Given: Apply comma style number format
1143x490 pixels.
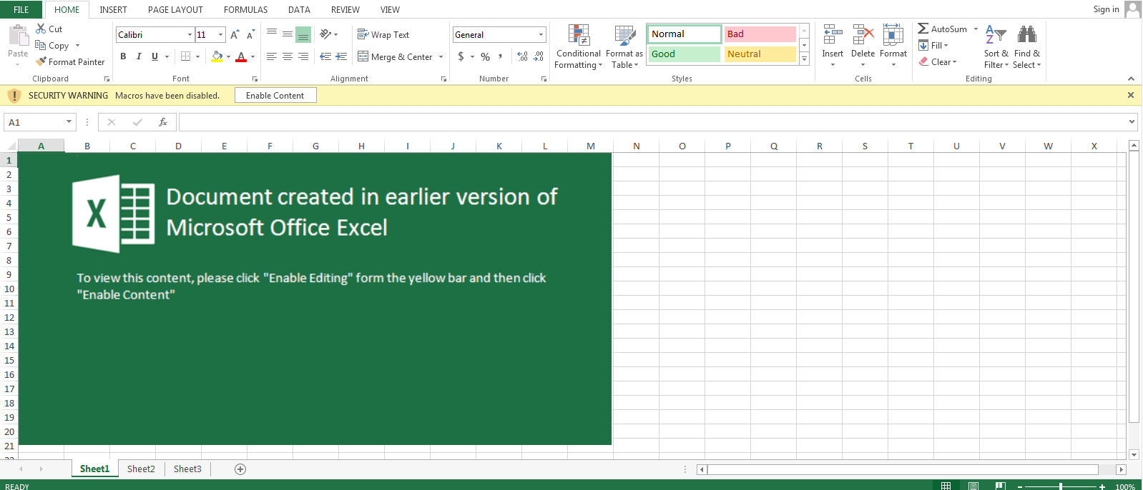Looking at the screenshot, I should click(501, 56).
